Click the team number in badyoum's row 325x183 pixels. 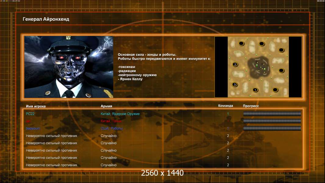pyautogui.click(x=228, y=128)
